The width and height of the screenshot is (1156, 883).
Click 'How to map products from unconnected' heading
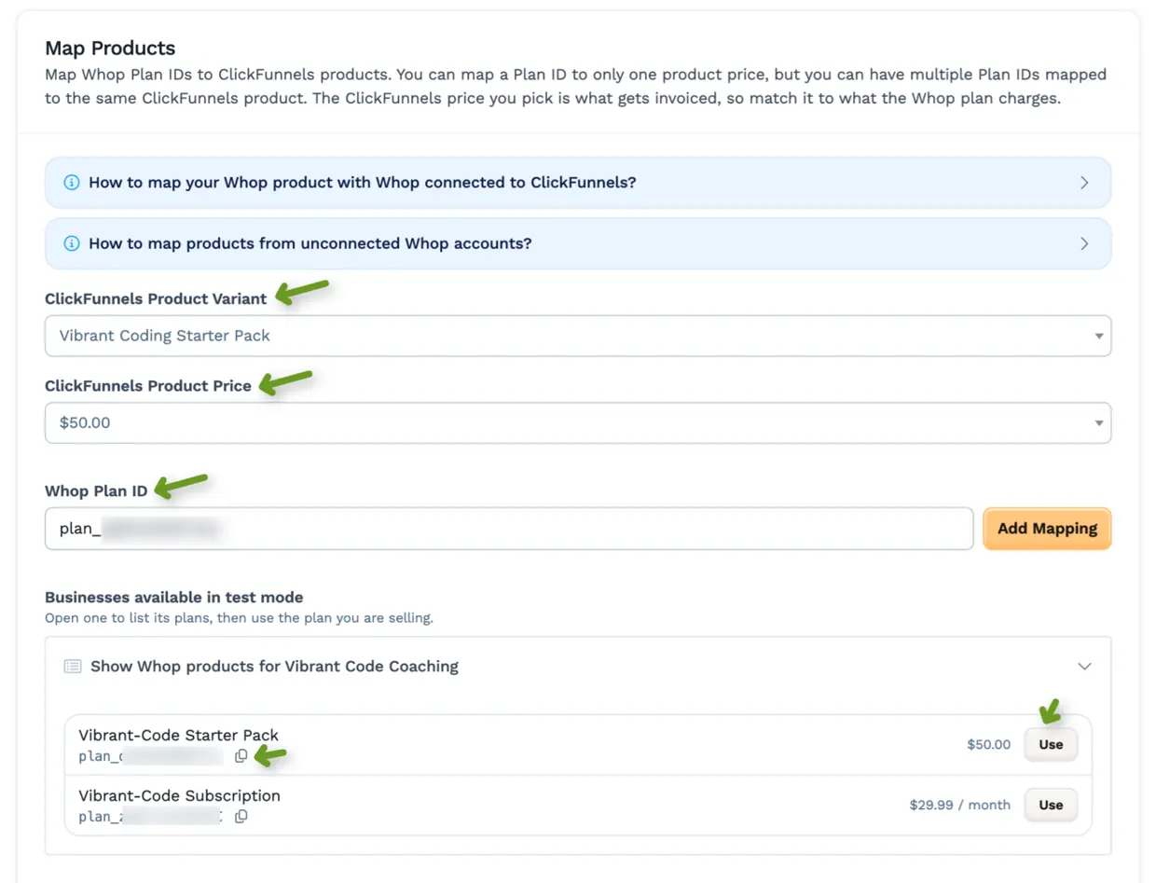pos(310,243)
